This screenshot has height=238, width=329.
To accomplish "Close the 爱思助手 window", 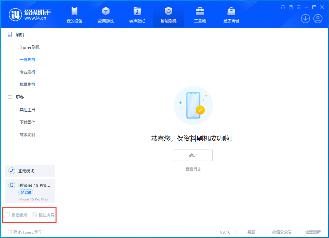I will point(322,7).
